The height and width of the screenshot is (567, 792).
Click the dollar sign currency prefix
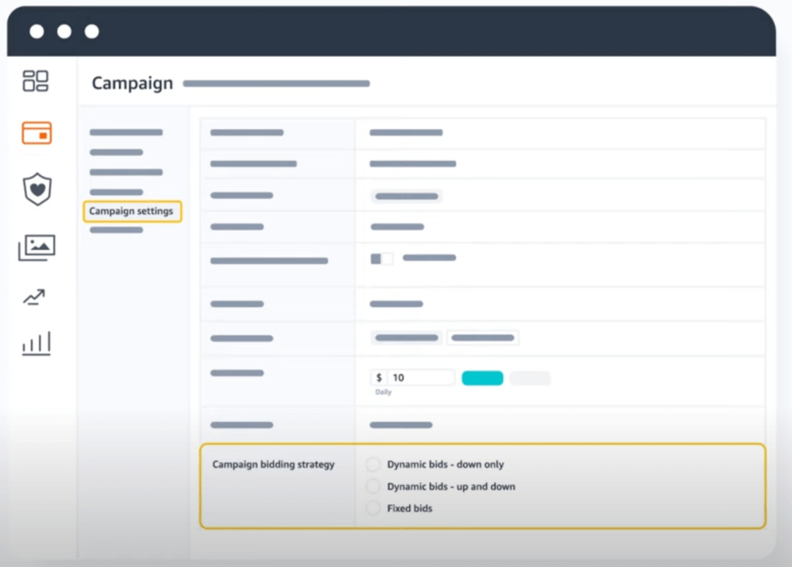coord(379,377)
